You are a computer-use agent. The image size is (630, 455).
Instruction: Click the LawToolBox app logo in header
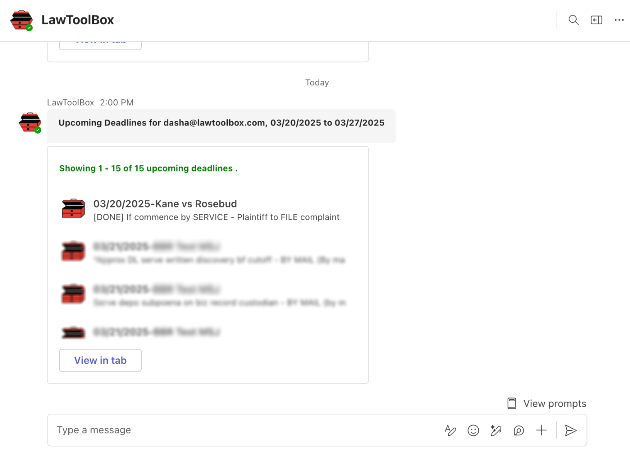click(21, 20)
